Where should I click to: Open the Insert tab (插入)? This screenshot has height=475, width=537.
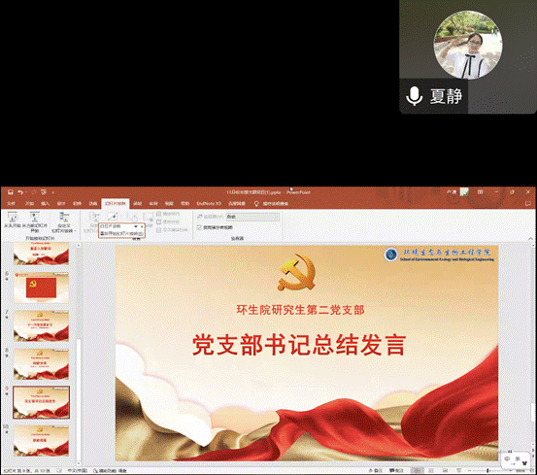point(46,203)
